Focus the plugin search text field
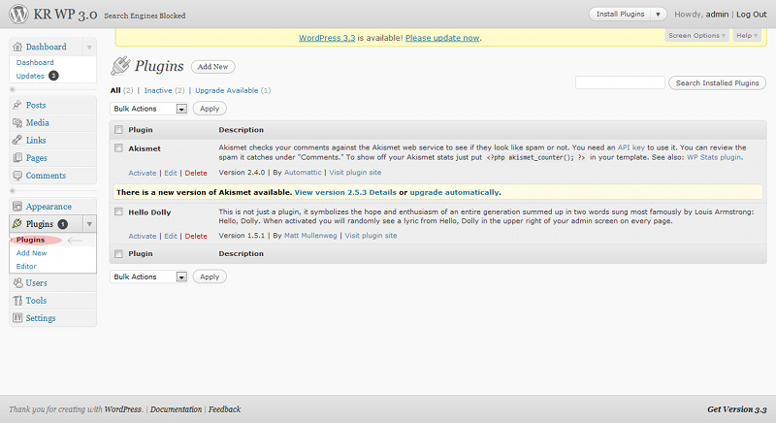Image resolution: width=776 pixels, height=423 pixels. (x=620, y=82)
